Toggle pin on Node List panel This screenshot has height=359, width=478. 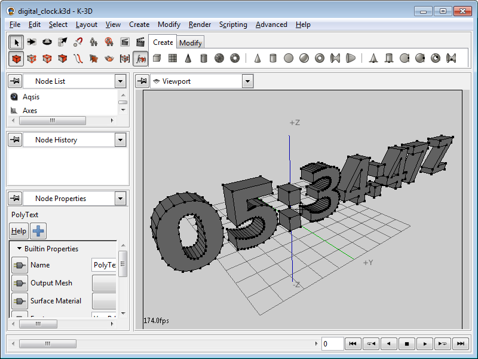click(x=15, y=81)
